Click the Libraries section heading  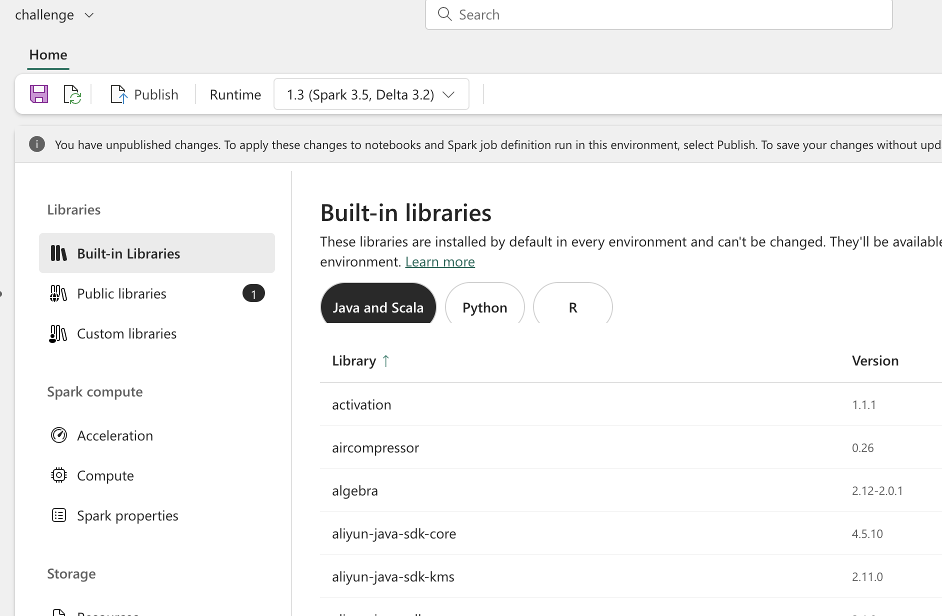coord(74,209)
